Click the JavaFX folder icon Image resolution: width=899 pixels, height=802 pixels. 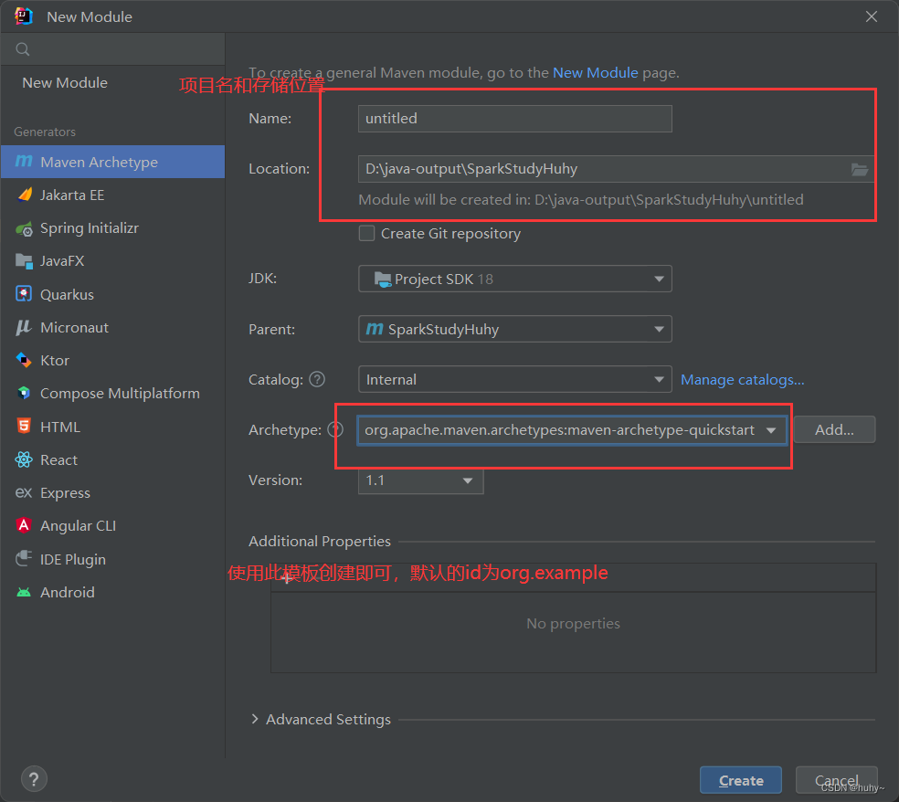[24, 261]
